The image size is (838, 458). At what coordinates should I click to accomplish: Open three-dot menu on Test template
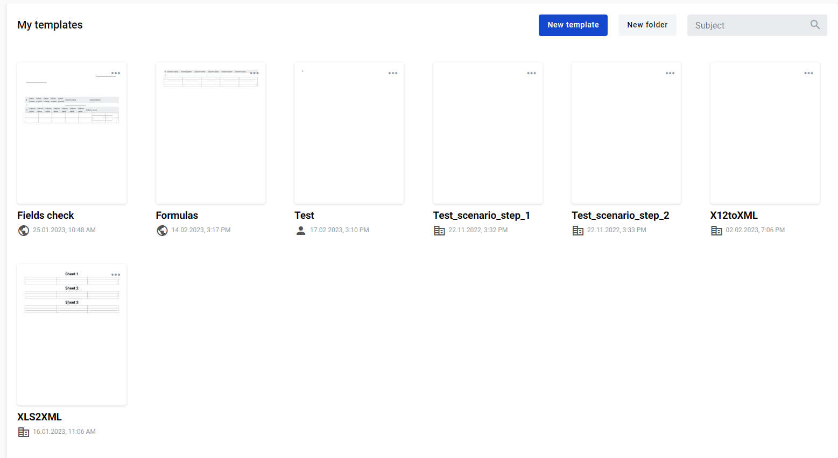point(393,73)
